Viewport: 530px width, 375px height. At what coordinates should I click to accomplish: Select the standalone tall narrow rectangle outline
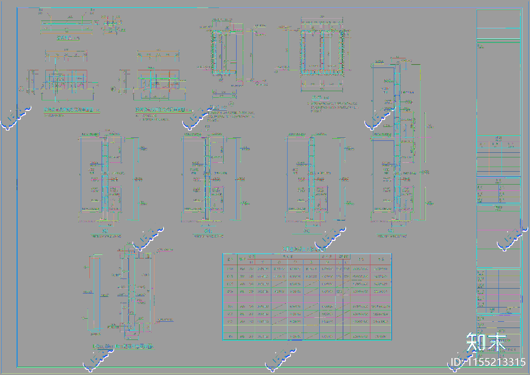(x=94, y=293)
